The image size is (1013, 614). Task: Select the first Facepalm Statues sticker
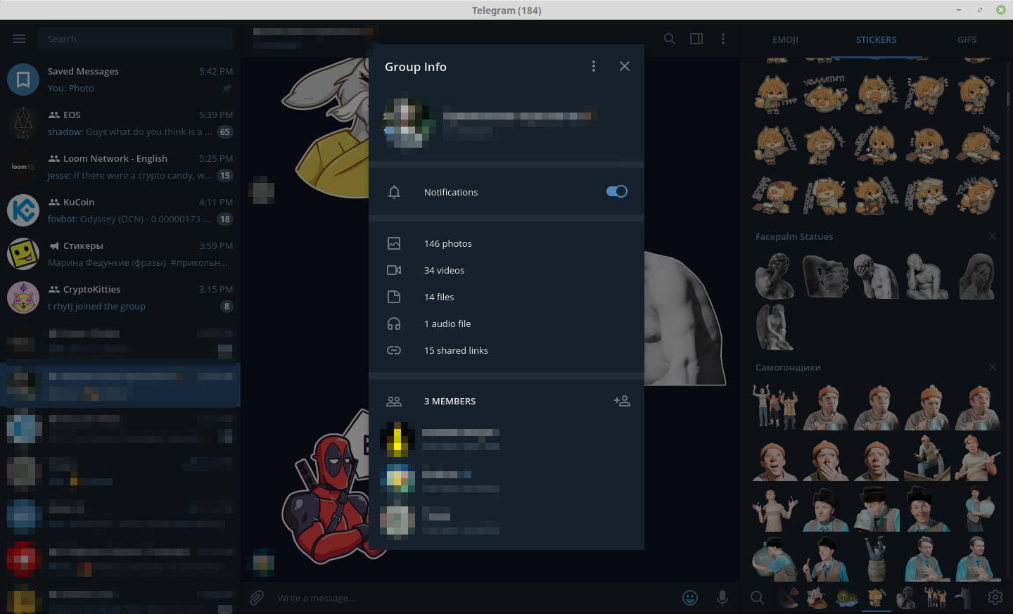pos(775,276)
